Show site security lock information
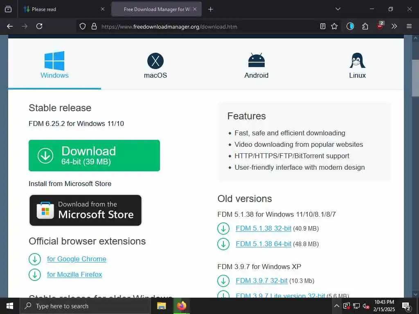This screenshot has width=419, height=314. click(94, 27)
